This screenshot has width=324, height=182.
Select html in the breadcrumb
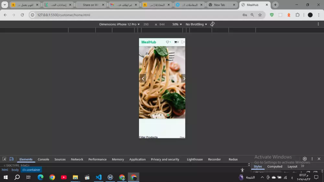tap(5, 170)
